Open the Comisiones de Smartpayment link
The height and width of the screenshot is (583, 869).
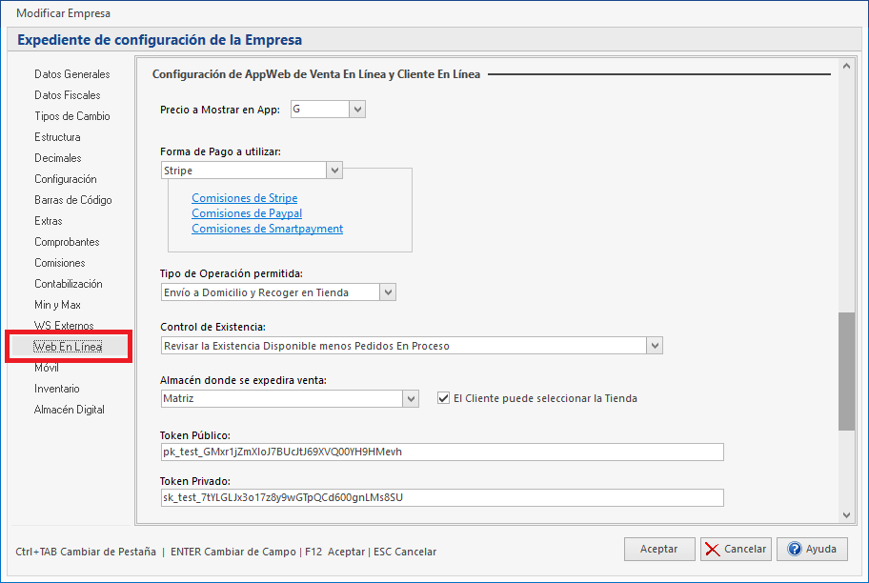(267, 229)
